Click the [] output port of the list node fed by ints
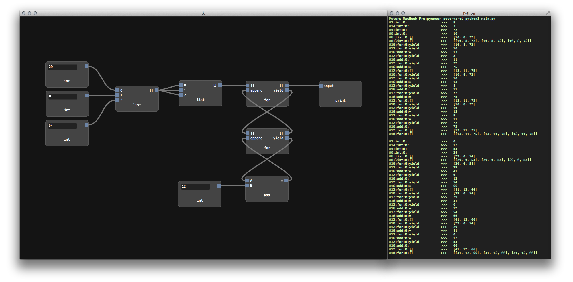This screenshot has width=573, height=282. click(156, 90)
